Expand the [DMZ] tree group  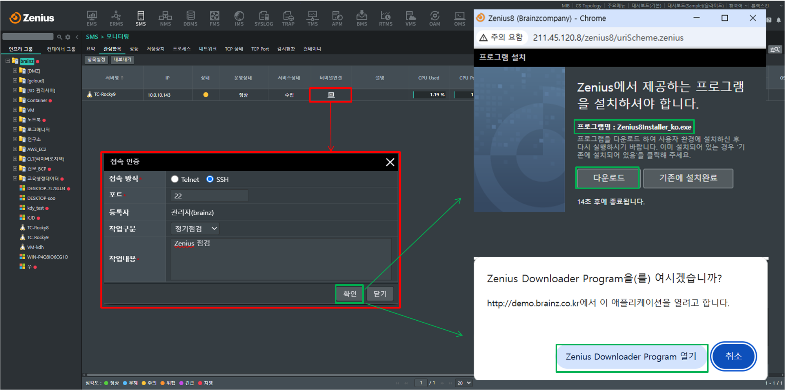(15, 71)
